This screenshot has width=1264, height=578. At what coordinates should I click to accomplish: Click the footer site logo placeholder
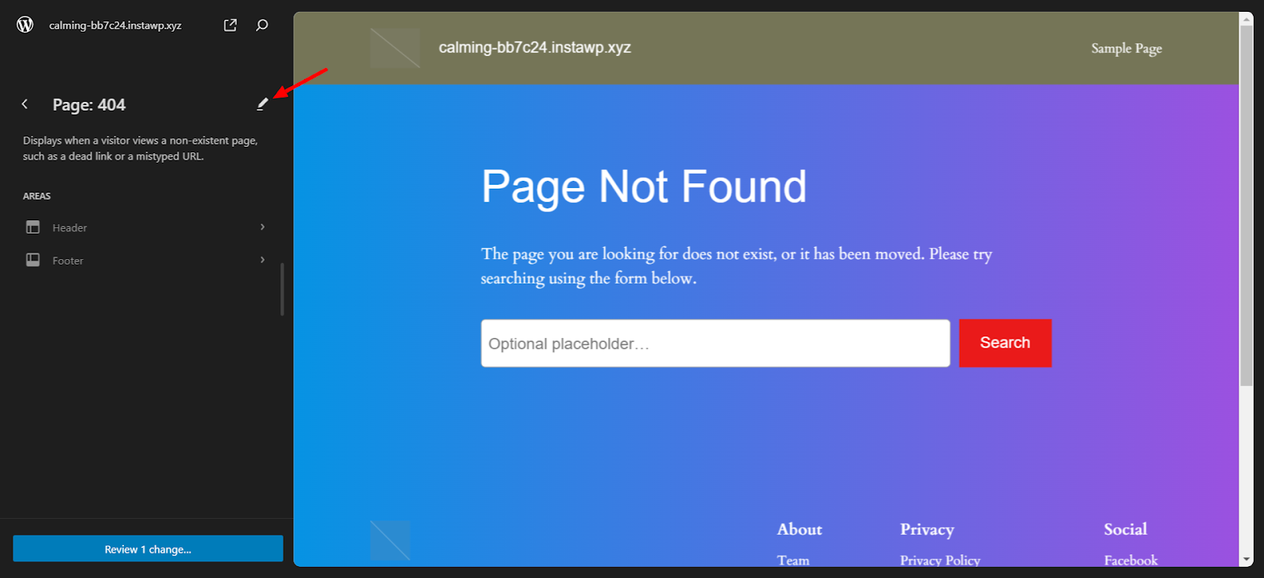tap(390, 541)
